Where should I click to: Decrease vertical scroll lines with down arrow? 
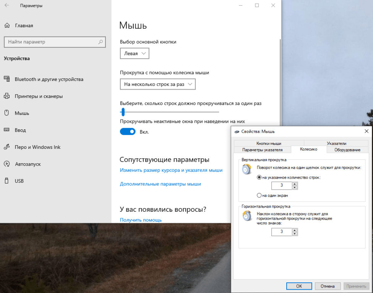[295, 187]
